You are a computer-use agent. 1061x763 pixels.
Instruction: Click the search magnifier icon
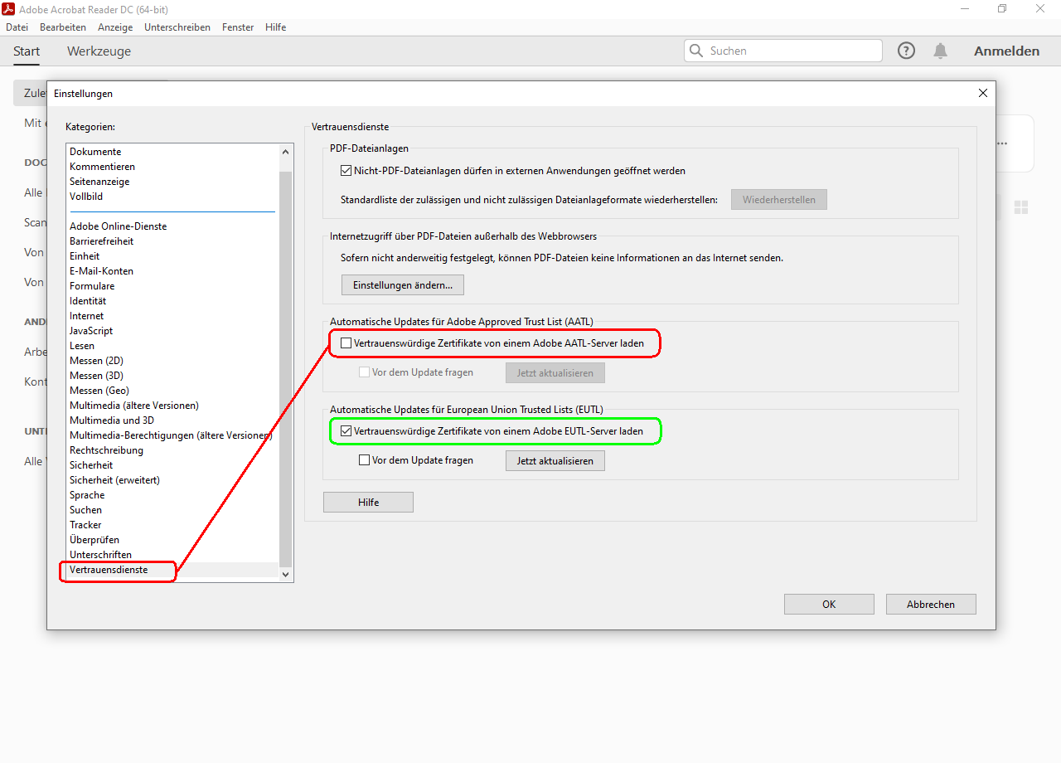(x=696, y=51)
